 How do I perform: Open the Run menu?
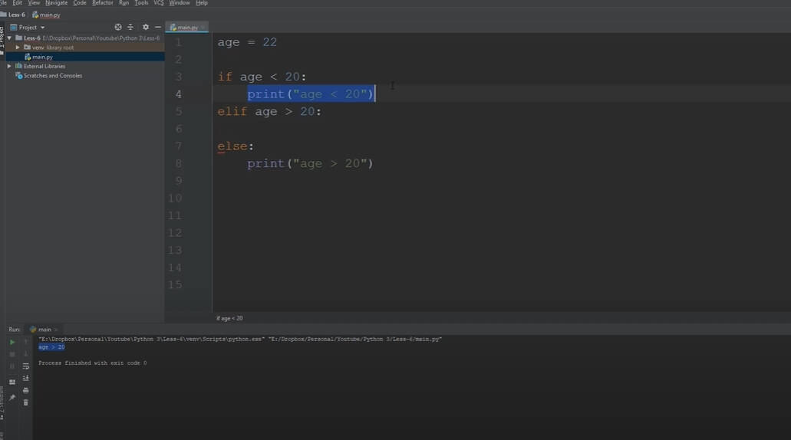[x=124, y=3]
